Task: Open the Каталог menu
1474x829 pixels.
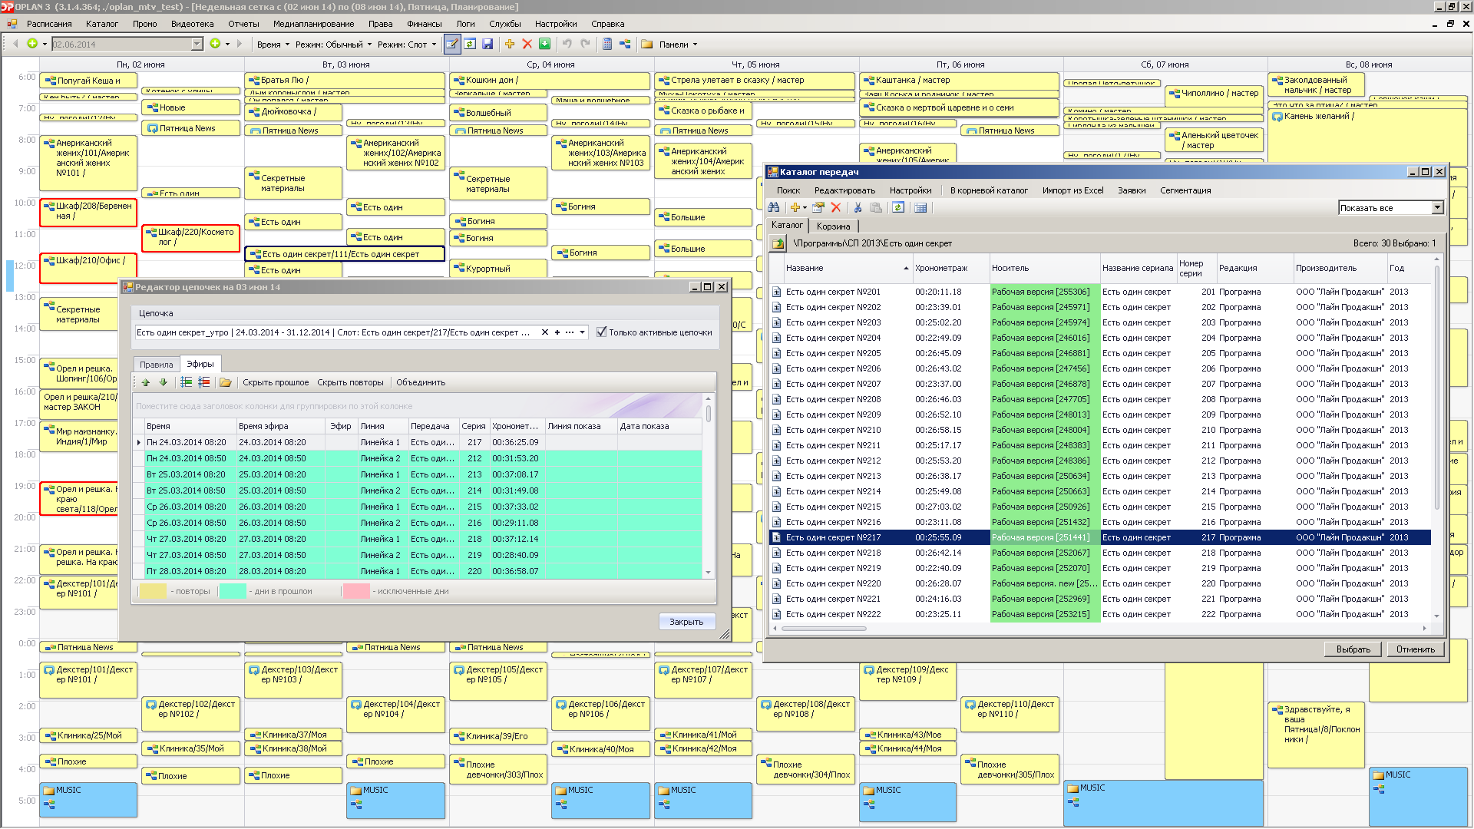Action: [x=102, y=24]
